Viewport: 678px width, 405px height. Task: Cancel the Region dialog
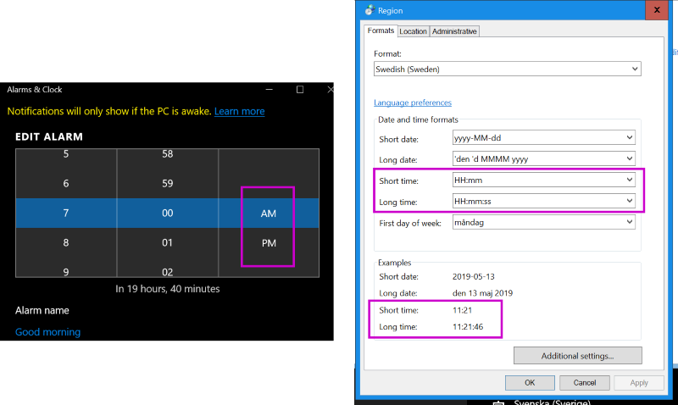coord(584,382)
